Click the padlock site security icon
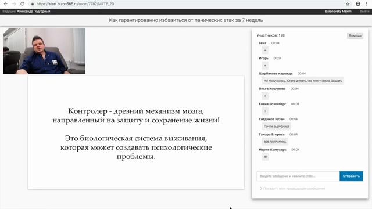 pyautogui.click(x=33, y=4)
